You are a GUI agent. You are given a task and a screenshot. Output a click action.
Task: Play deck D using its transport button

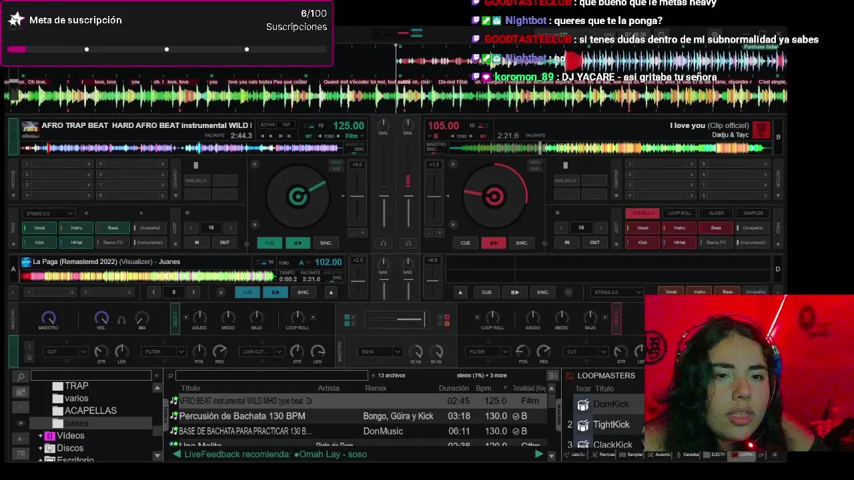coord(514,292)
